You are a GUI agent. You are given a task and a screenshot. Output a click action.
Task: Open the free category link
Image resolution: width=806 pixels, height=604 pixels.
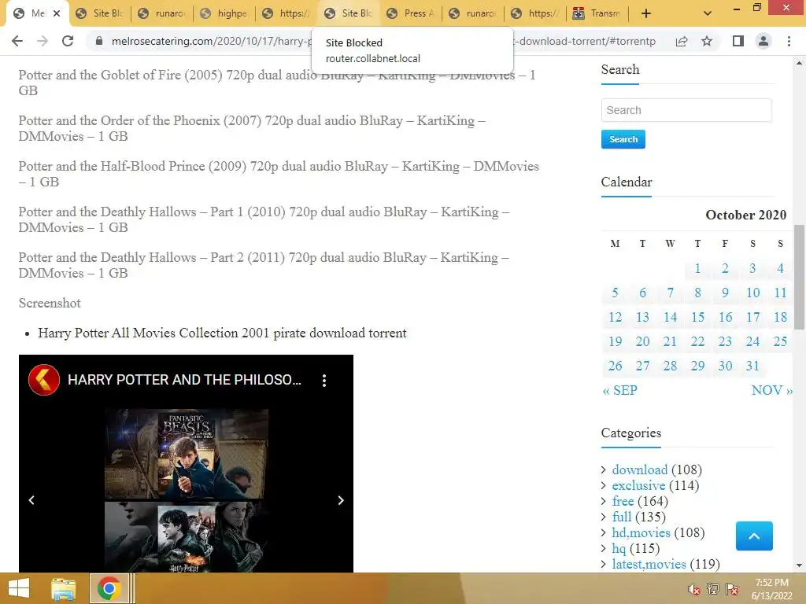point(623,501)
